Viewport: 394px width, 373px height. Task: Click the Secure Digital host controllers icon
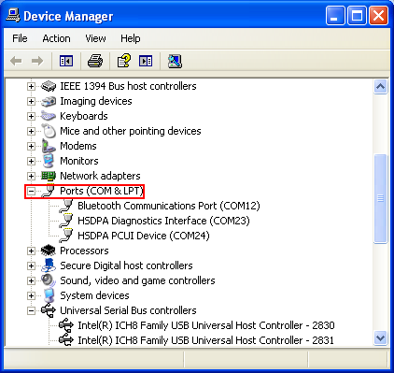(x=49, y=265)
